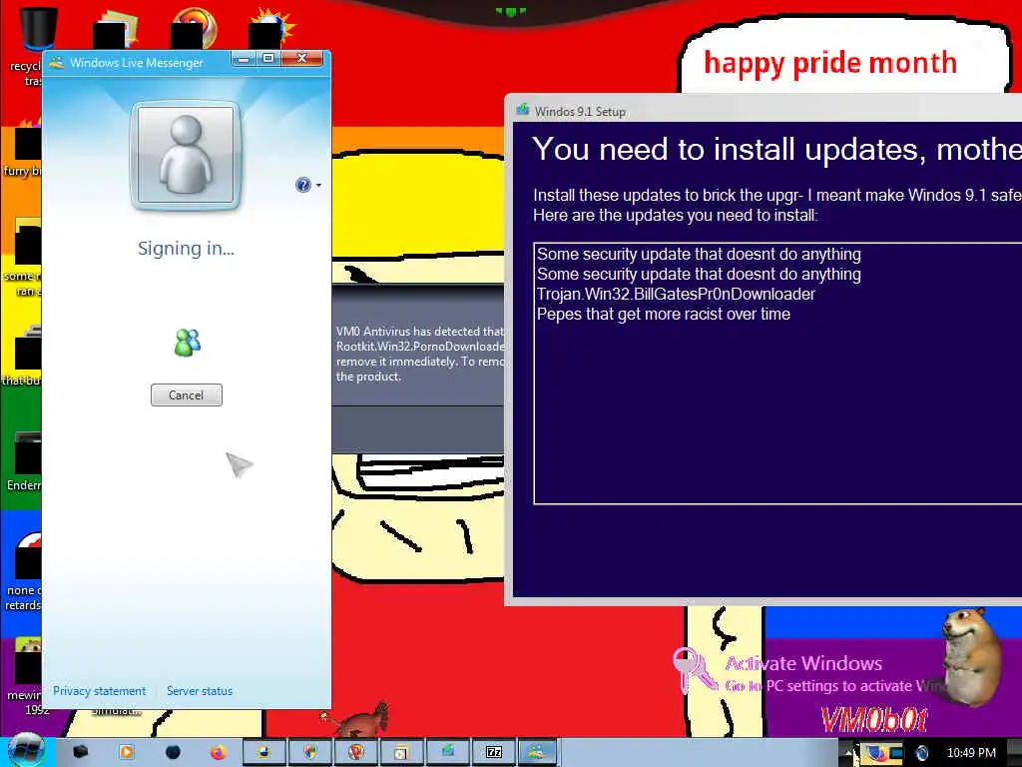This screenshot has width=1022, height=767.
Task: Close the Windows Live Messenger window
Action: (x=301, y=59)
